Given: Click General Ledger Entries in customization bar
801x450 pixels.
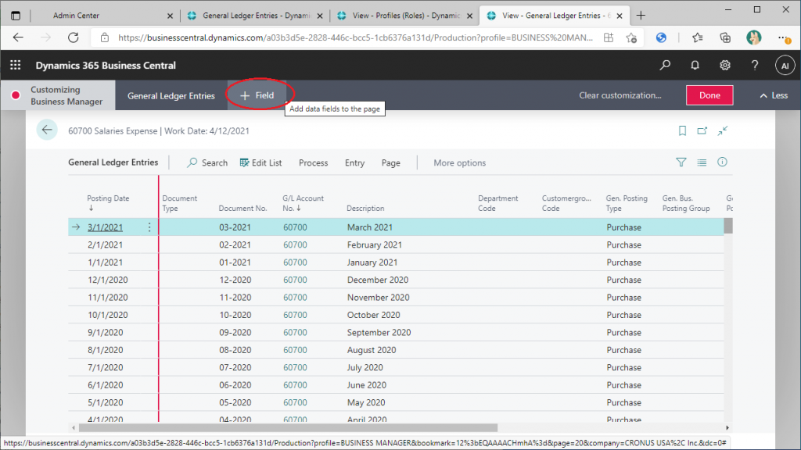Looking at the screenshot, I should (x=171, y=95).
